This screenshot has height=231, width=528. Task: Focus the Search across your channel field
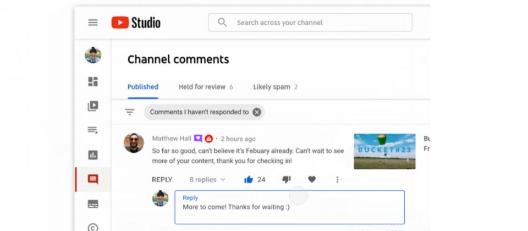pyautogui.click(x=310, y=23)
